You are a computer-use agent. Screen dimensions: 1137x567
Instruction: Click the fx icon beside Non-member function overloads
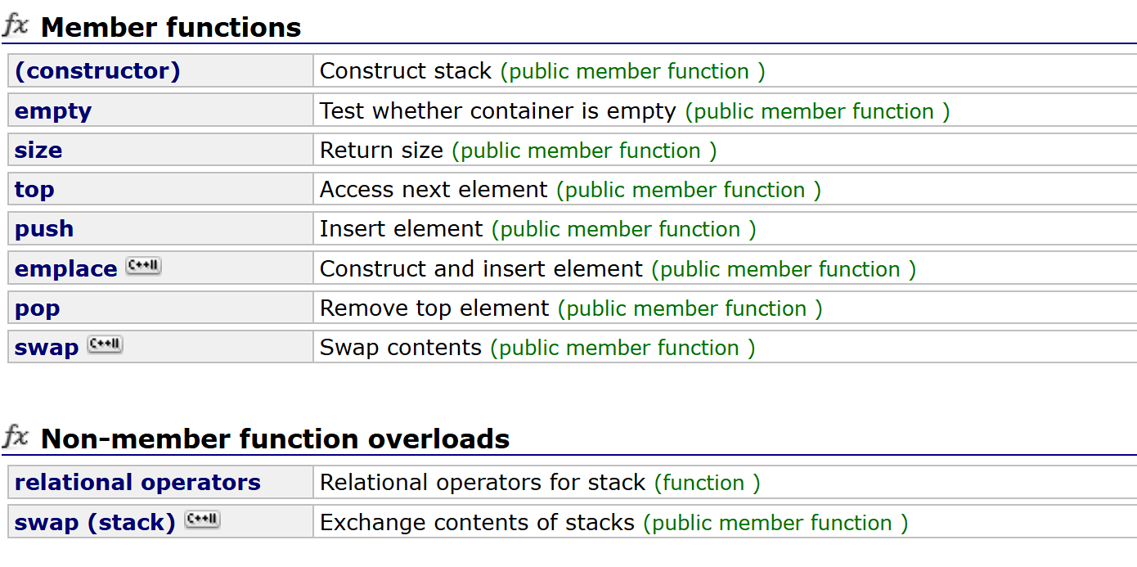tap(16, 438)
